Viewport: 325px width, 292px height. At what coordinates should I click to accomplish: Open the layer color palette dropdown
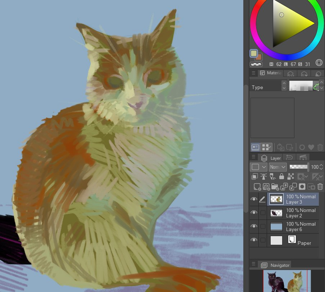[x=258, y=167]
